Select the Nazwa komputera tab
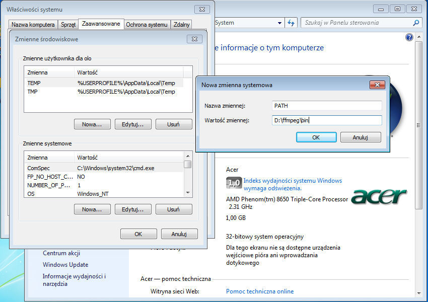428x302 pixels. (33, 25)
